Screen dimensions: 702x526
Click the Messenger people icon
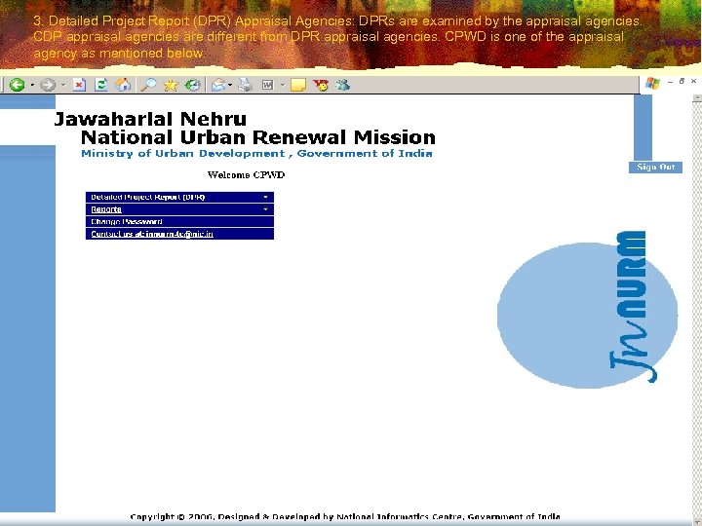pos(343,85)
